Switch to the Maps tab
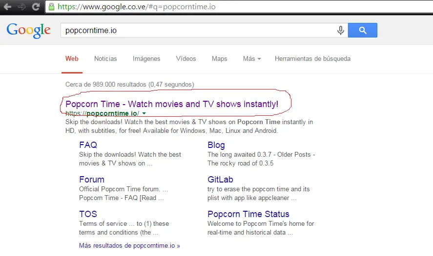 [220, 58]
